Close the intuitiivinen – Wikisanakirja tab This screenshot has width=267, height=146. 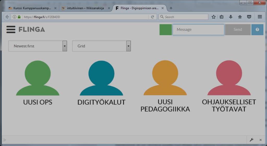[x=109, y=8]
